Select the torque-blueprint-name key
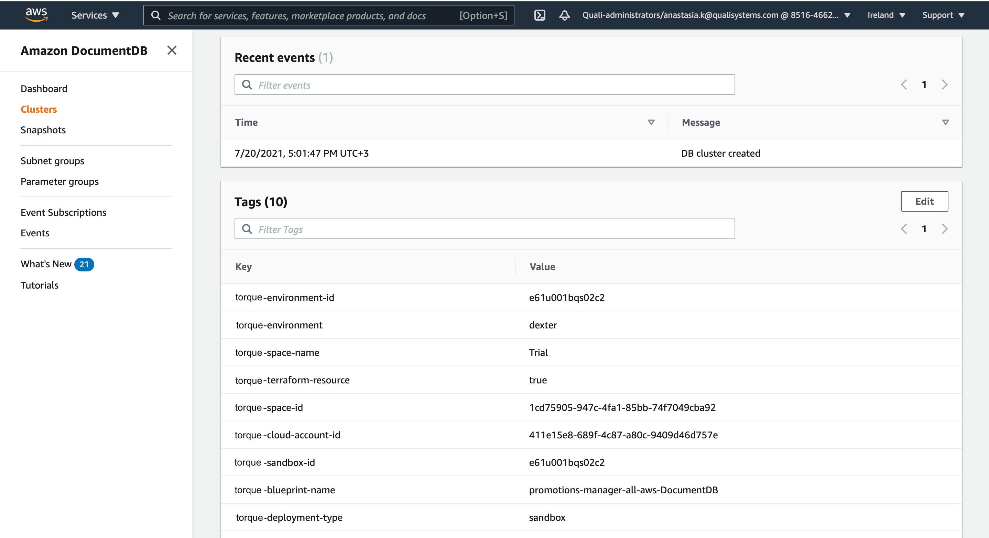 [x=284, y=490]
